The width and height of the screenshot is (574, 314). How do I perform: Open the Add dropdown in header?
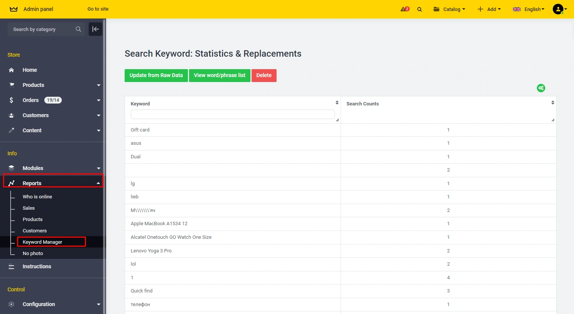489,9
